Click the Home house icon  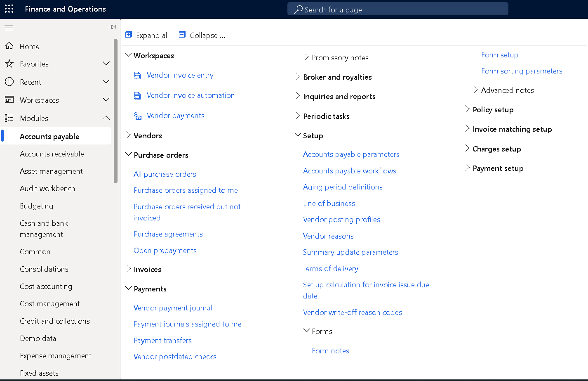tap(9, 46)
